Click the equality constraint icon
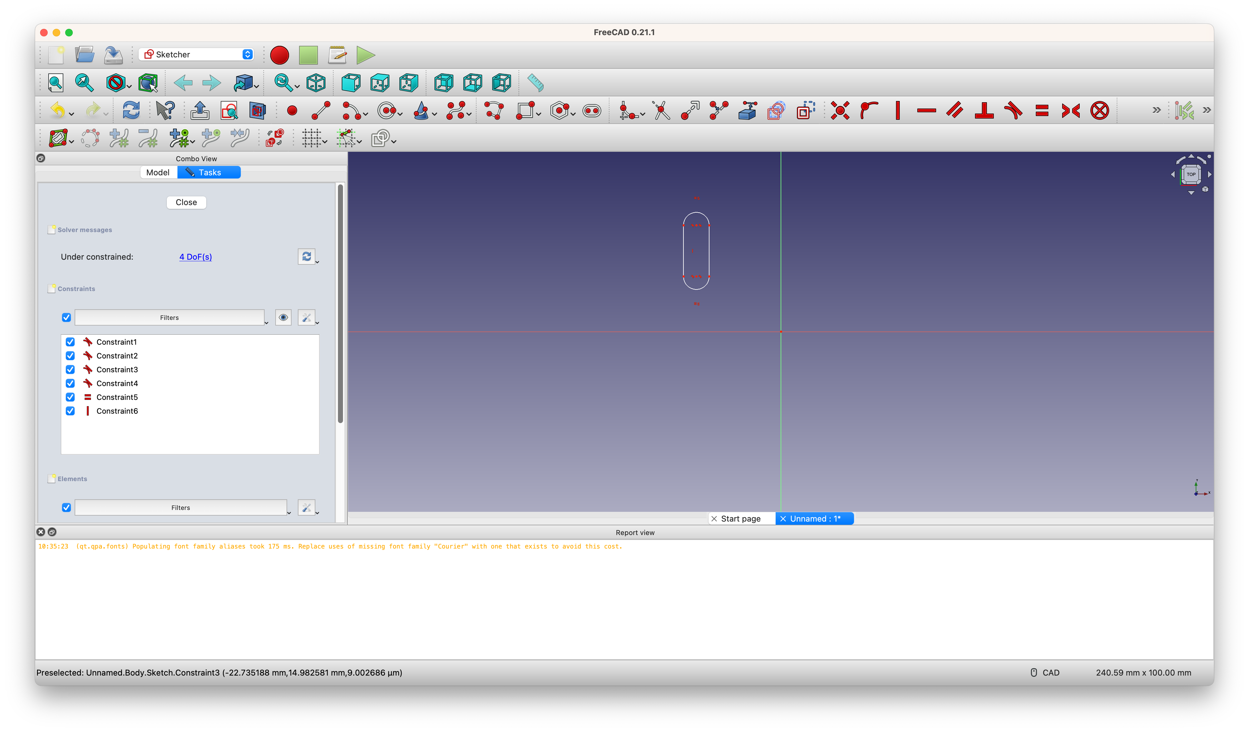Image resolution: width=1249 pixels, height=732 pixels. (1042, 111)
